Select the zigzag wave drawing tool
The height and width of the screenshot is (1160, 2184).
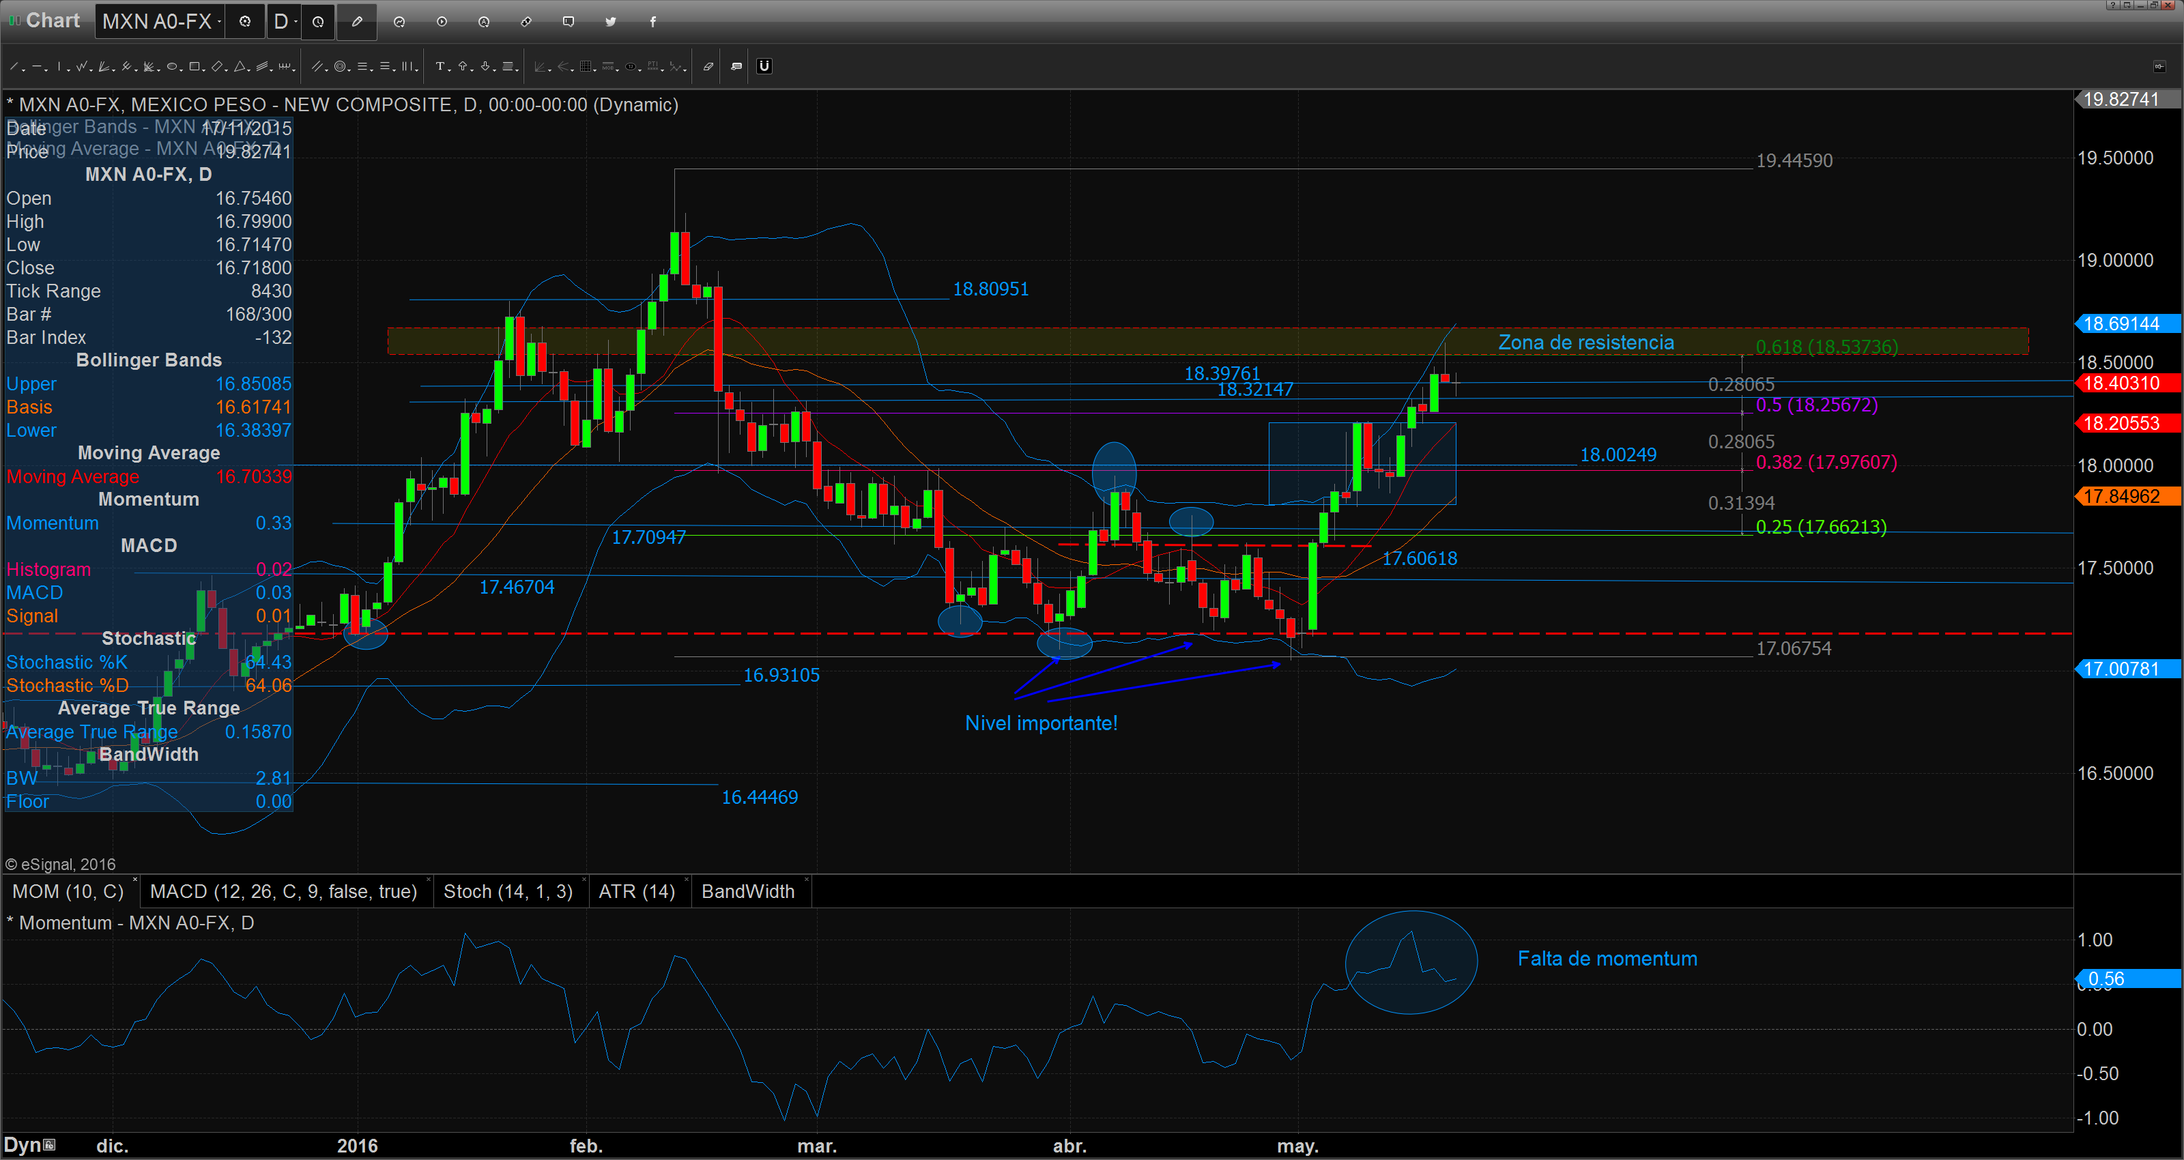[x=81, y=66]
